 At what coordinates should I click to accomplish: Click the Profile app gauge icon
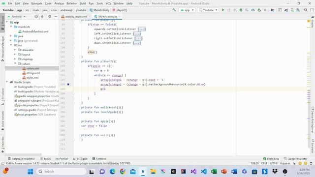click(x=253, y=10)
